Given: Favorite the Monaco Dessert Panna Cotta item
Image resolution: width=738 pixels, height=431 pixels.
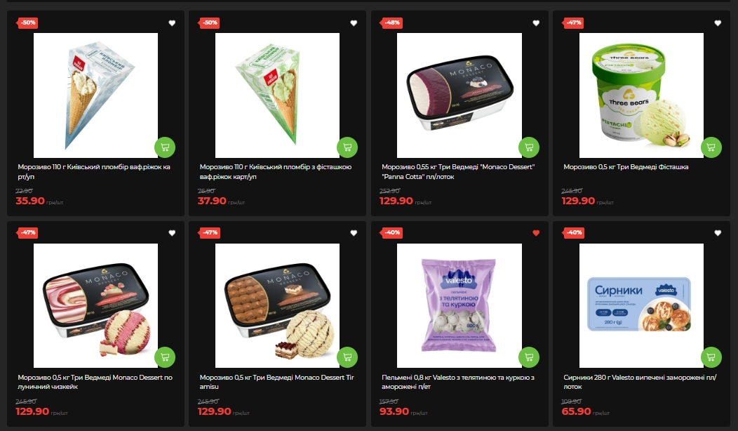Looking at the screenshot, I should tap(536, 23).
